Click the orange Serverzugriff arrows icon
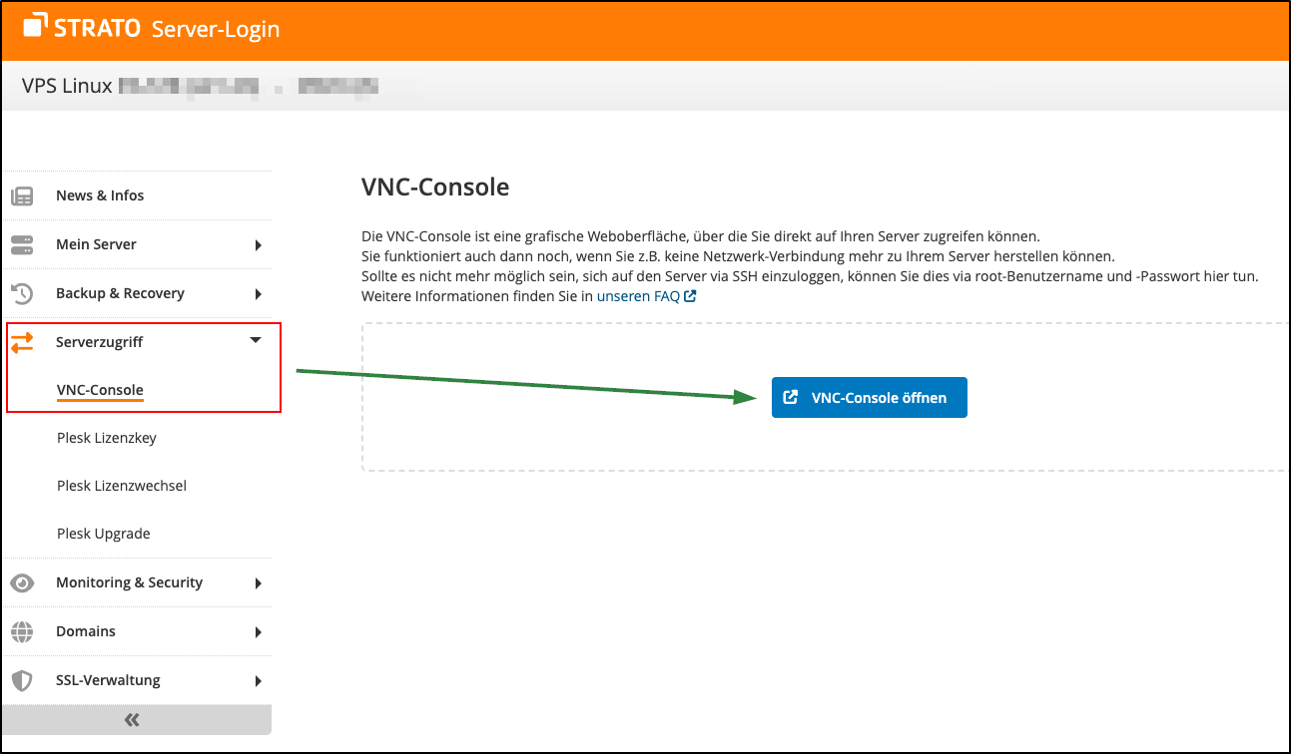This screenshot has height=754, width=1291. [22, 341]
